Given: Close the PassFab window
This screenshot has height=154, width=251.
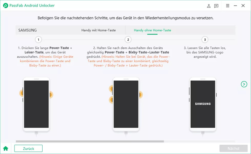Looking at the screenshot, I should pyautogui.click(x=243, y=5).
